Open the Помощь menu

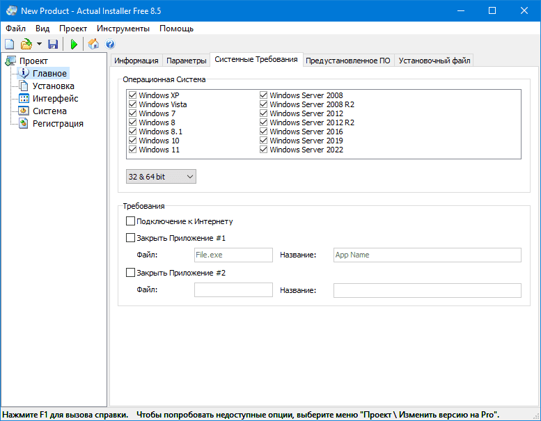pos(176,29)
